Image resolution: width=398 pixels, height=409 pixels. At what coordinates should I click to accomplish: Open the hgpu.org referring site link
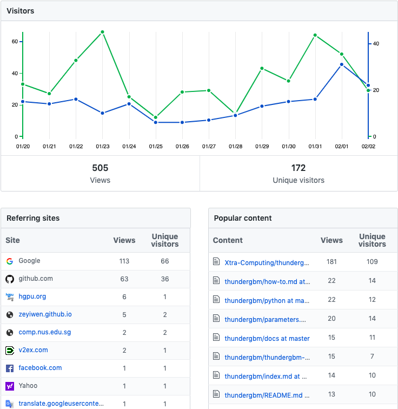pyautogui.click(x=32, y=296)
